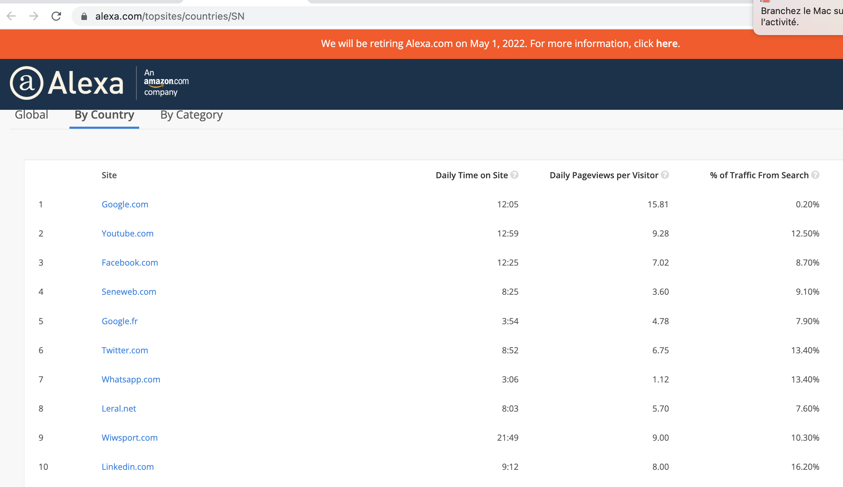Click the 12:59 time value for Youtube.com
Screen dimensions: 843x487
click(x=508, y=233)
